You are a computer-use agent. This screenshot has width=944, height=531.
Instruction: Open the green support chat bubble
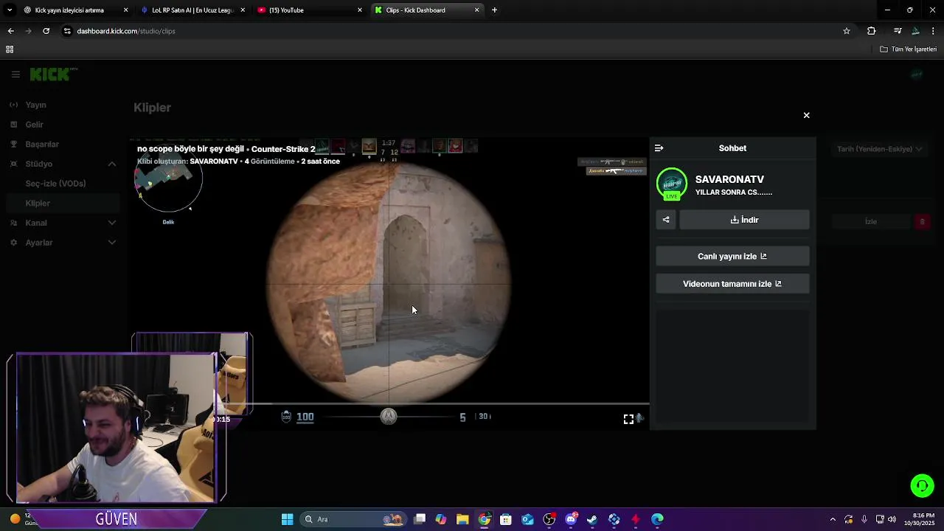point(922,485)
